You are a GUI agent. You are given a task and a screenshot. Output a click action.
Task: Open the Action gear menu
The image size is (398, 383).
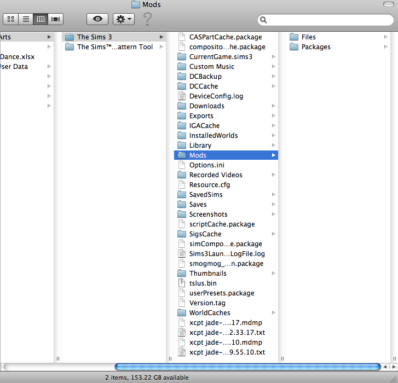click(x=124, y=19)
